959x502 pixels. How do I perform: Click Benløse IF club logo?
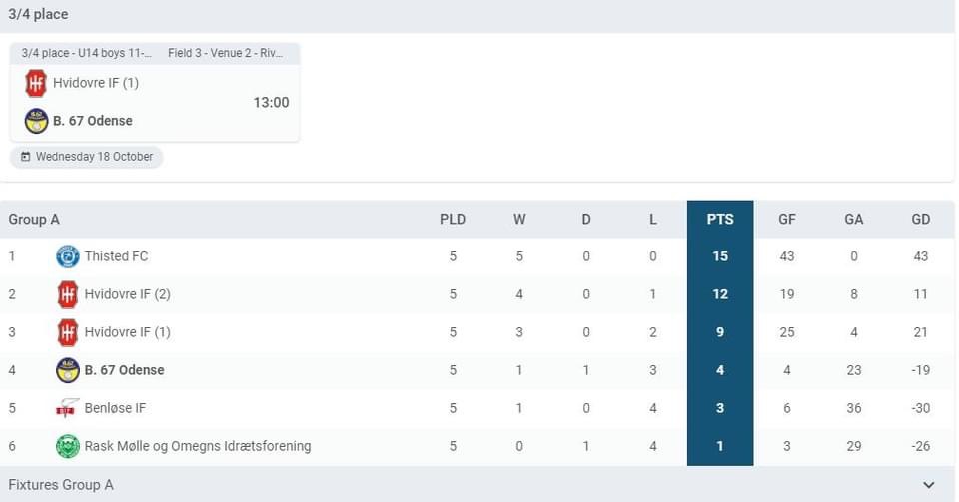click(x=67, y=408)
